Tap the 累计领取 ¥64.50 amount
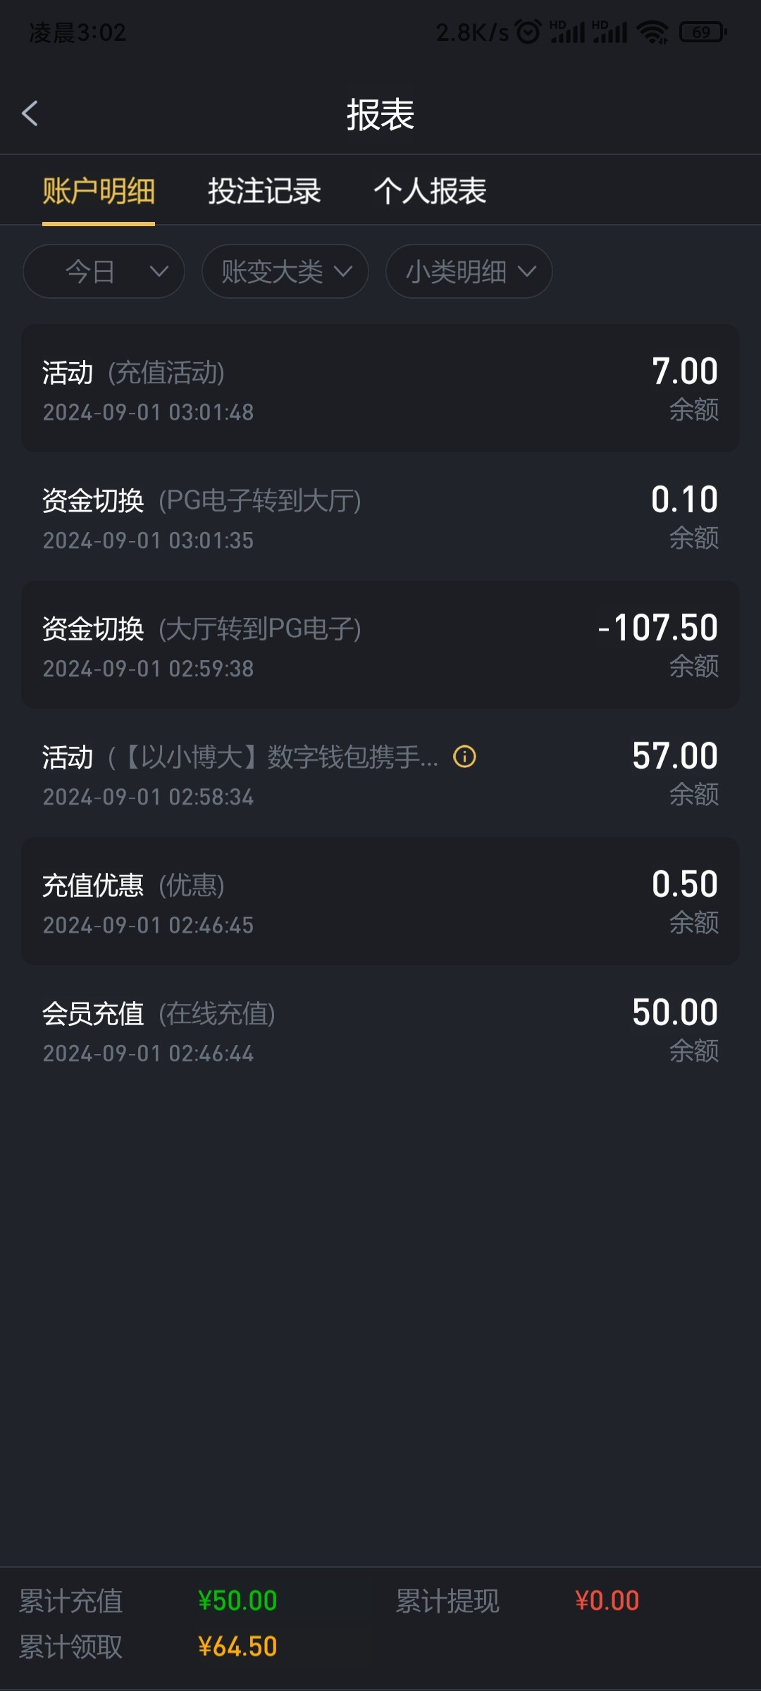The width and height of the screenshot is (761, 1691). (237, 1647)
